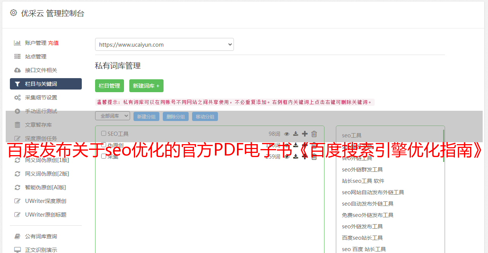Click the 充值 recharge link
The image size is (488, 253).
pyautogui.click(x=53, y=43)
